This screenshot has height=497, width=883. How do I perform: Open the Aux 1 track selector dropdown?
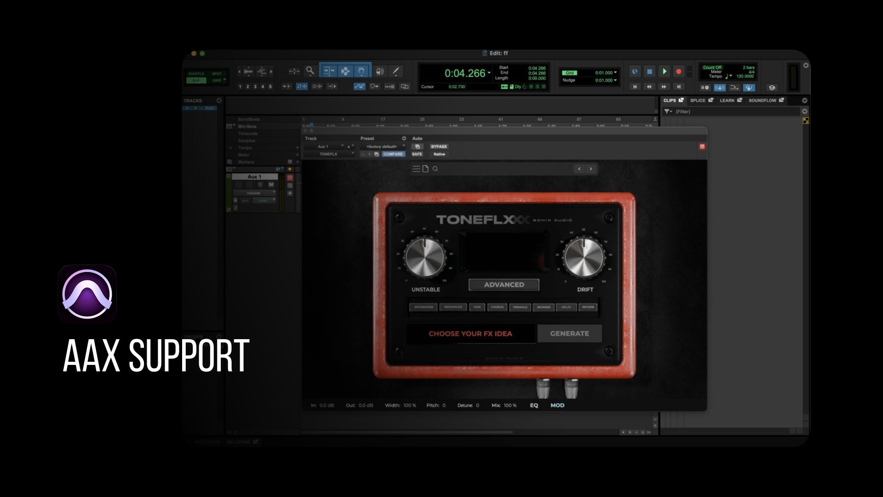[324, 146]
